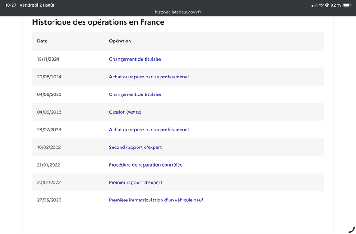Open Première immatriculation d'un véhicule neuf link
356x234 pixels.
click(156, 200)
